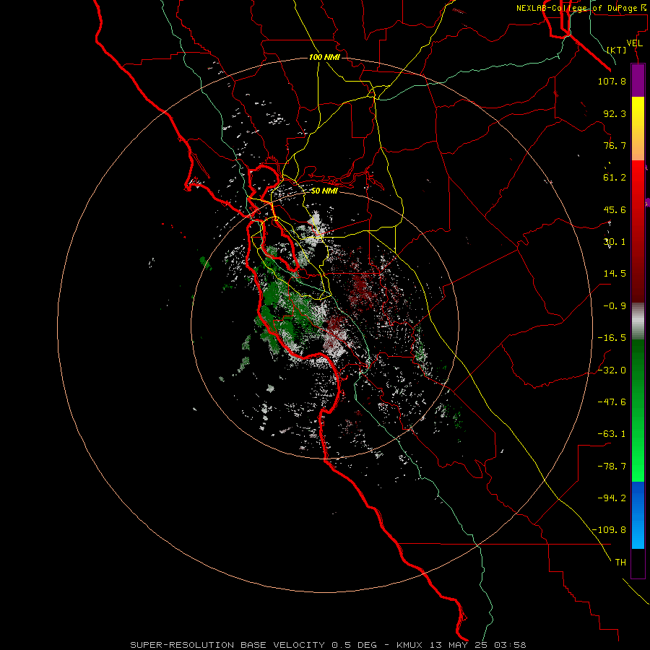This screenshot has height=650, width=650.
Task: Click the "50 NMI" range ring label
Action: pyautogui.click(x=324, y=191)
